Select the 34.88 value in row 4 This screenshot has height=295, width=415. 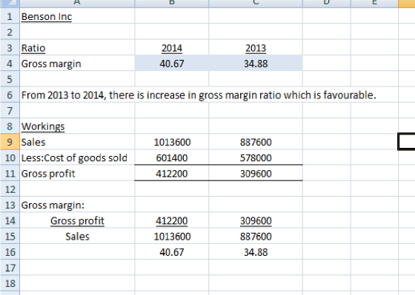coord(256,64)
